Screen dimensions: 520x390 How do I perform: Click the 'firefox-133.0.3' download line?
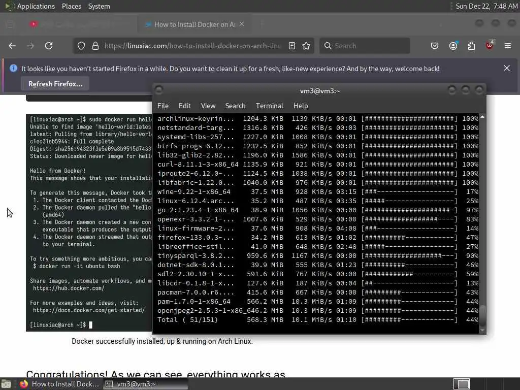click(x=317, y=238)
